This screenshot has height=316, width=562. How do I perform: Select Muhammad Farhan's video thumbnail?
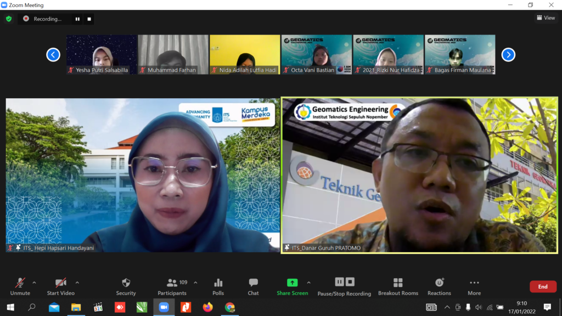(x=173, y=54)
